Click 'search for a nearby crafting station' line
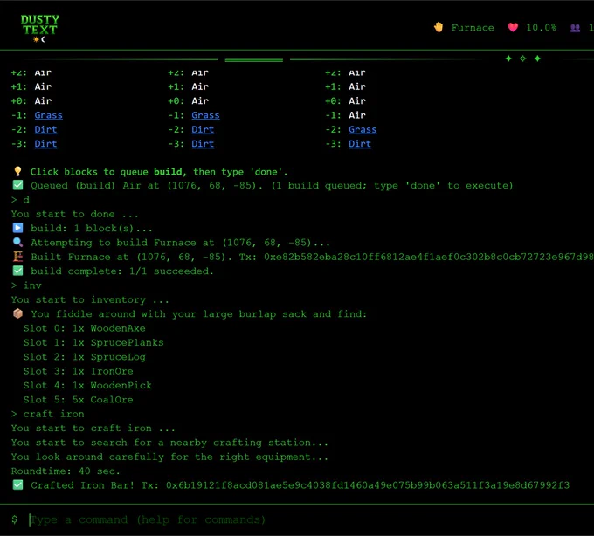This screenshot has width=594, height=536. [x=169, y=443]
